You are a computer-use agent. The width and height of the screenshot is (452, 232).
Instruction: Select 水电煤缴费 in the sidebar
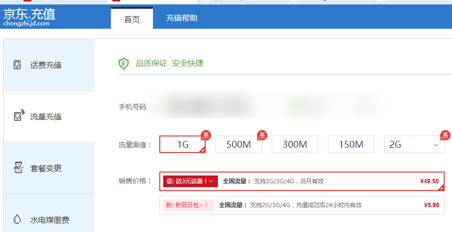coord(49,213)
